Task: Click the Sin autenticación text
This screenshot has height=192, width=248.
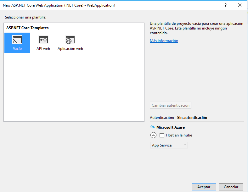Action: tap(192, 118)
